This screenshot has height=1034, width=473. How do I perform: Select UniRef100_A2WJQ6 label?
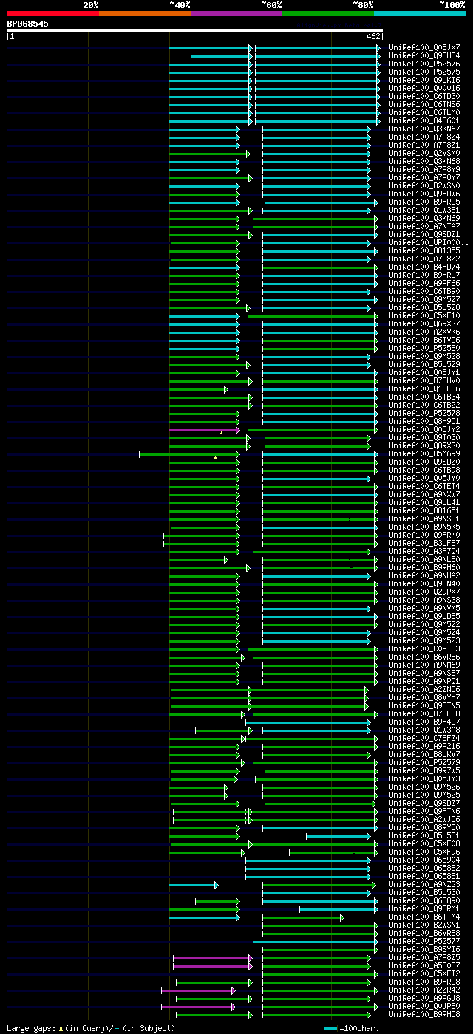424,819
